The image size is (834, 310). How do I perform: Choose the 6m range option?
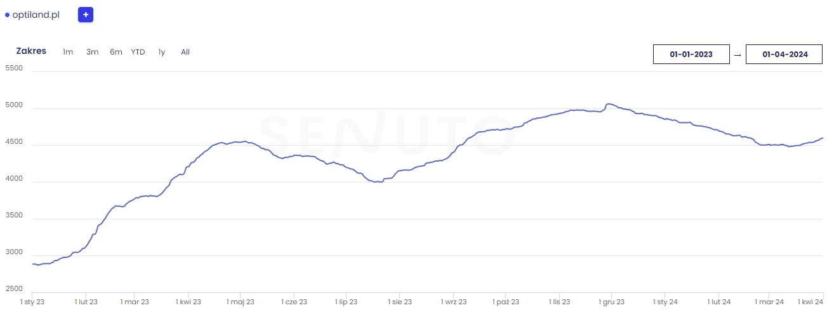(116, 52)
